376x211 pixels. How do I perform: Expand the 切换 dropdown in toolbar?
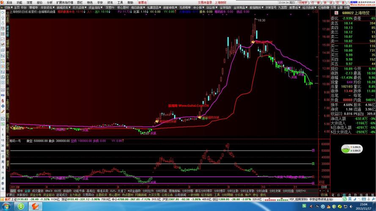pyautogui.click(x=7, y=8)
